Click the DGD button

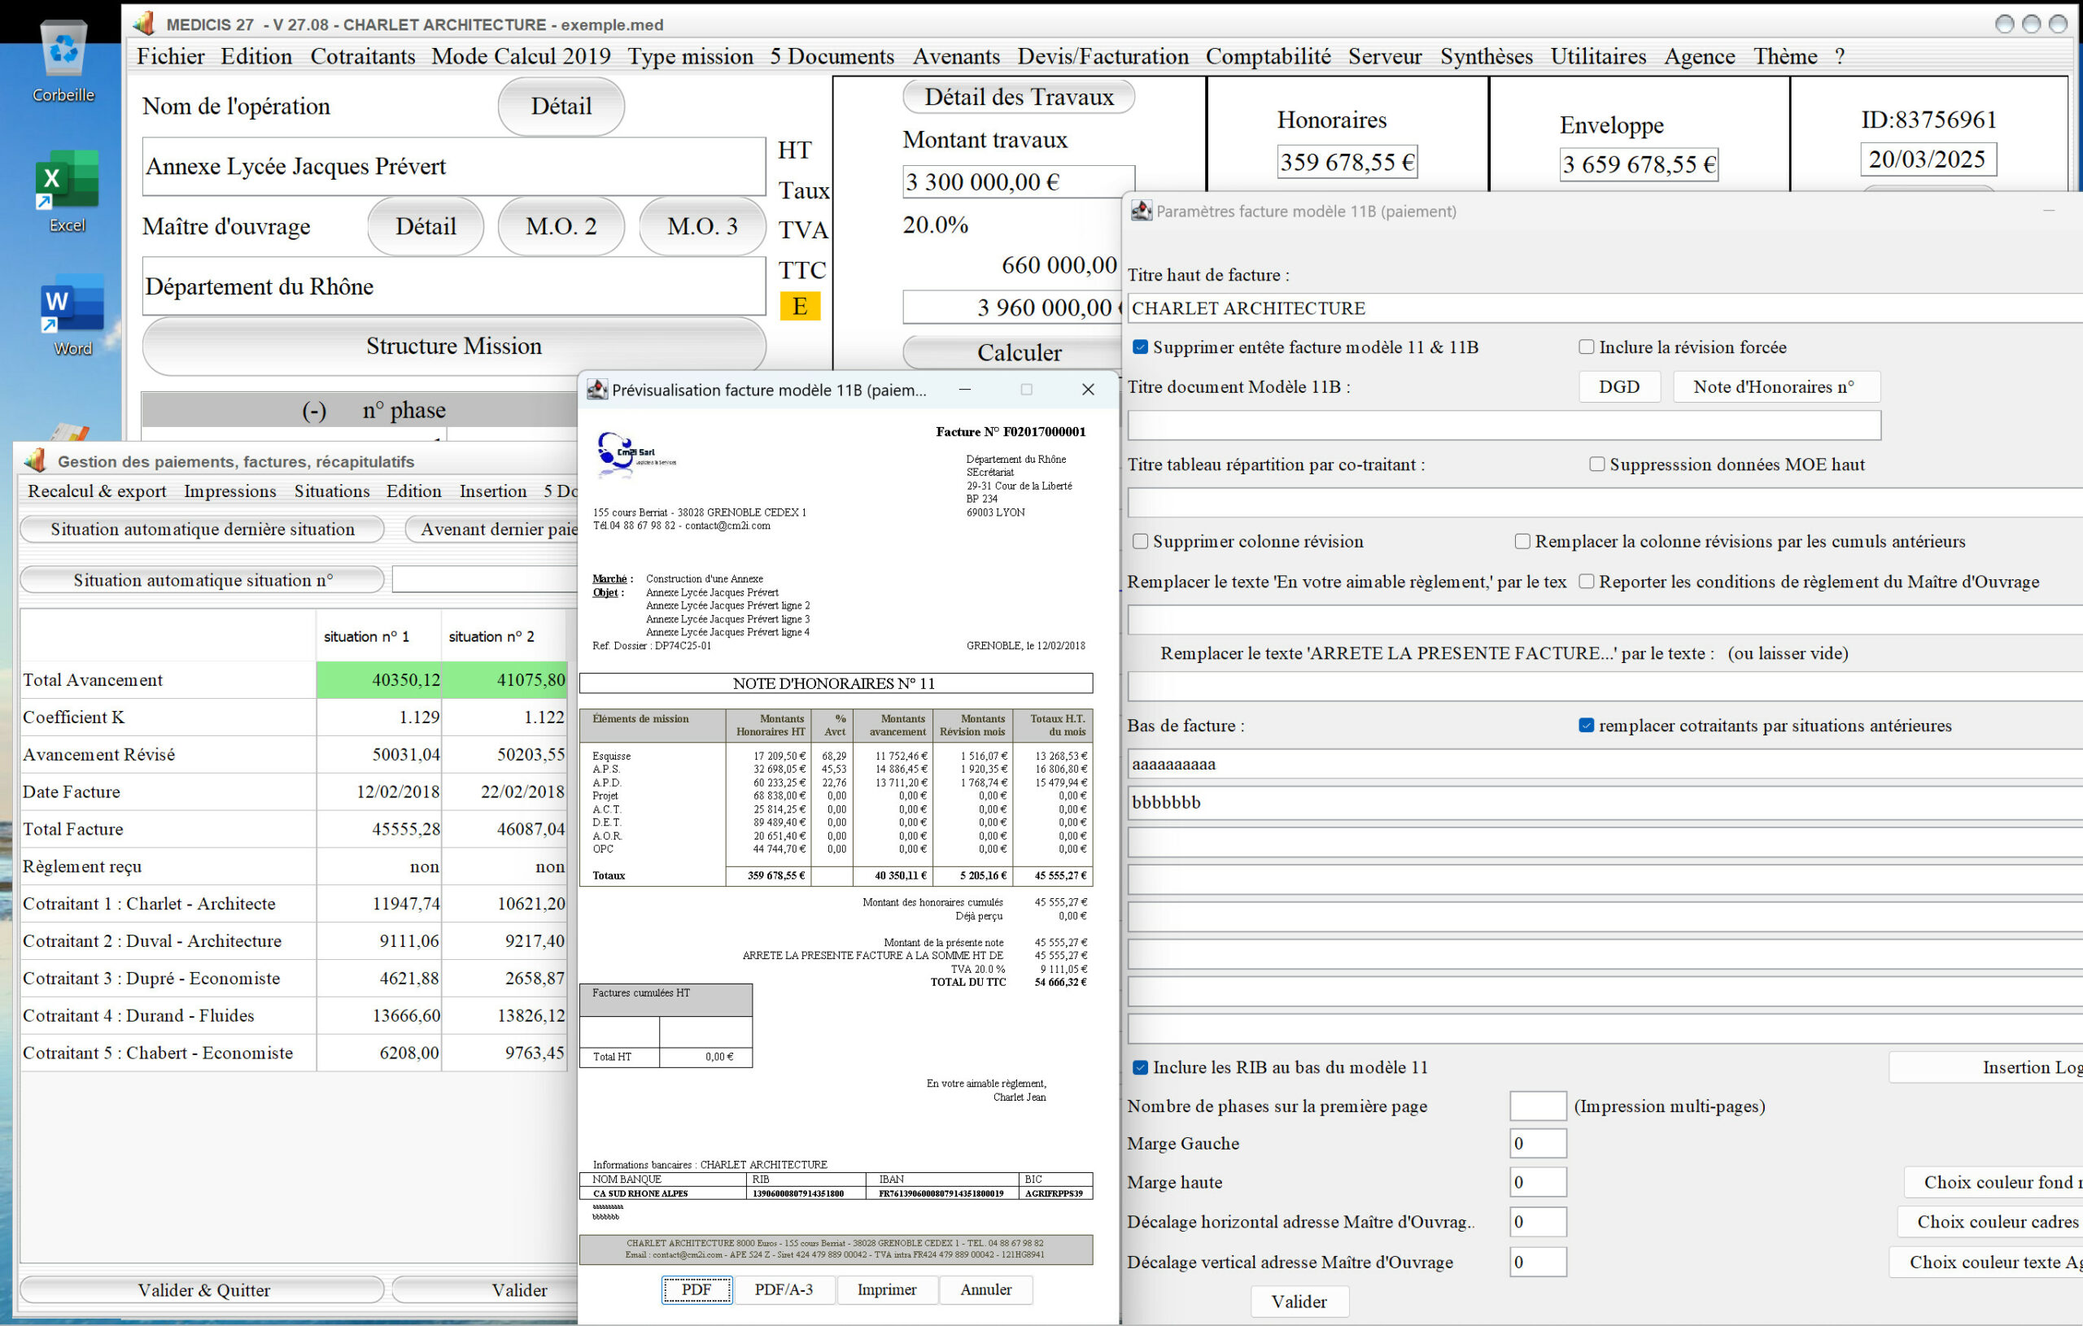[x=1619, y=386]
